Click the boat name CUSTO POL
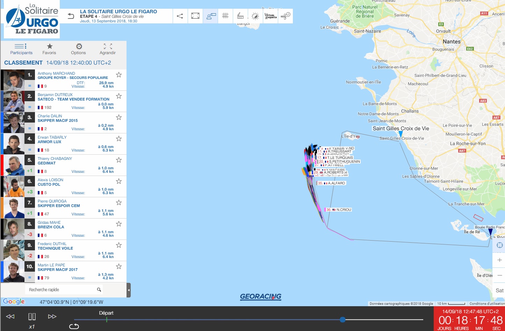 [49, 184]
